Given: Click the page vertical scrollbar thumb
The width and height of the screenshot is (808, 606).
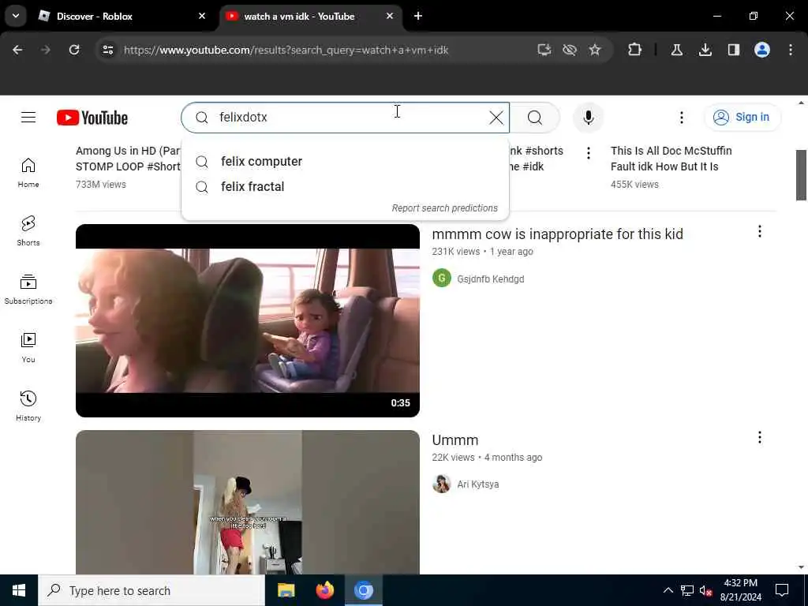Looking at the screenshot, I should [801, 175].
